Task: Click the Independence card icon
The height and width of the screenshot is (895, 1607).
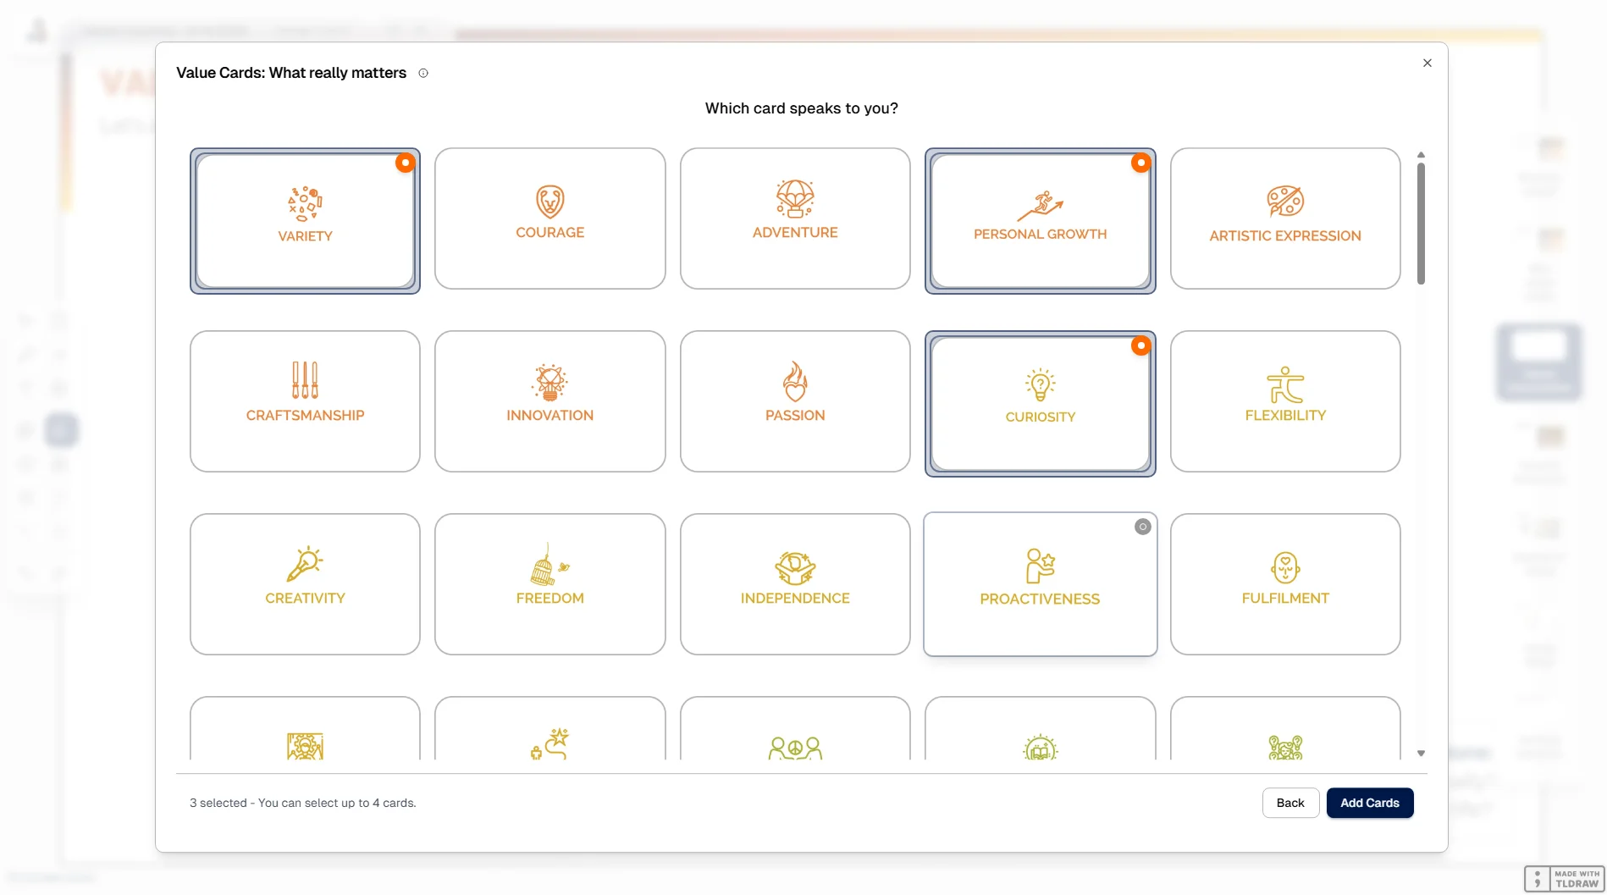Action: coord(794,567)
